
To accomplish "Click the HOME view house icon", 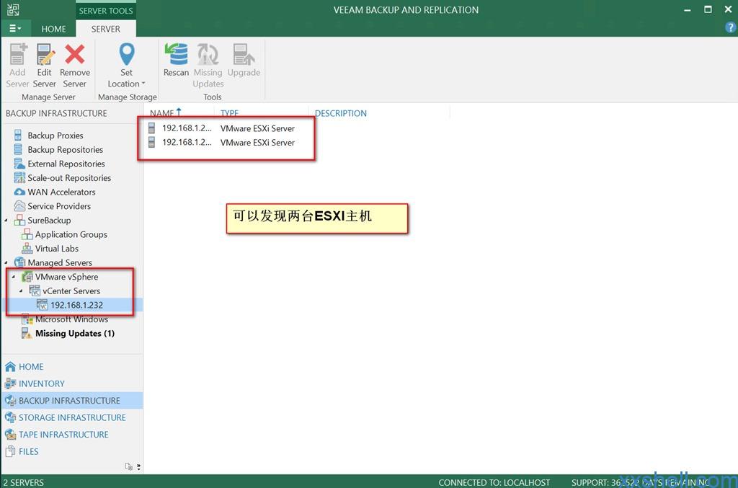I will click(10, 367).
